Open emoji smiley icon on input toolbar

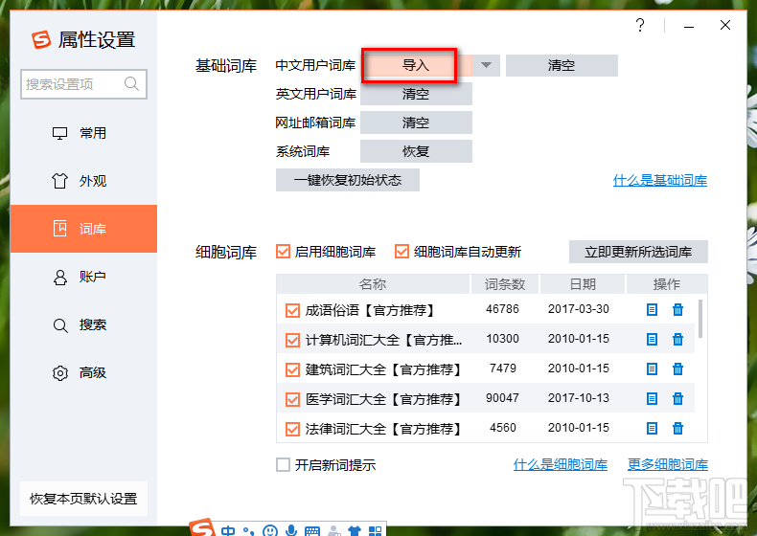point(270,530)
